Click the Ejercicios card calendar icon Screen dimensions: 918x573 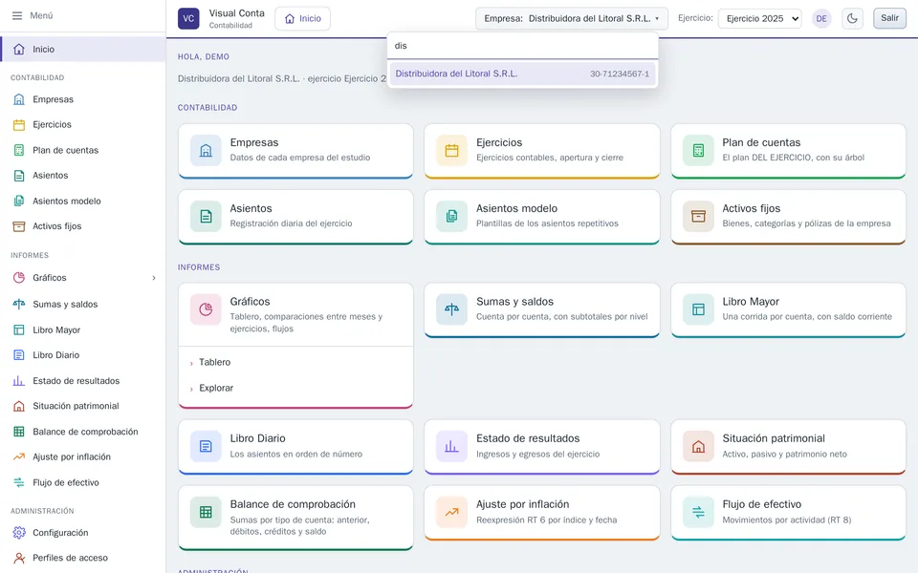(451, 150)
